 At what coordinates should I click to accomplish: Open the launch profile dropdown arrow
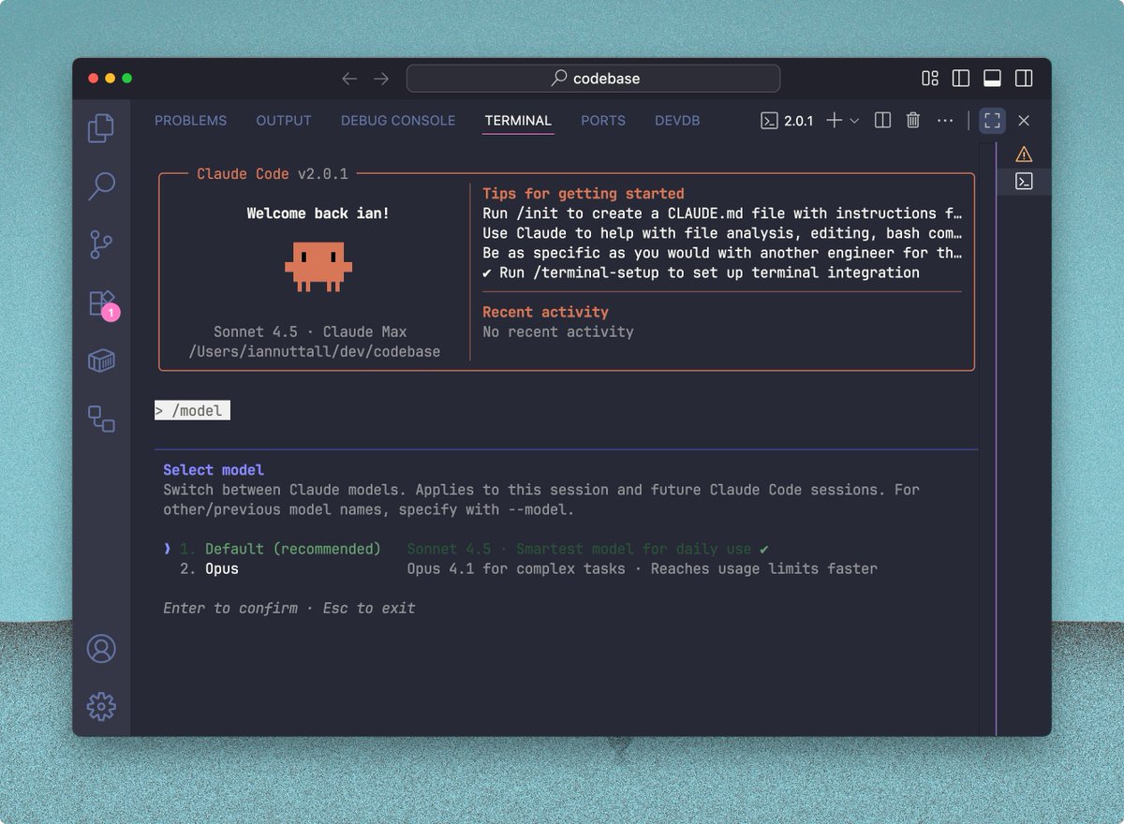854,121
